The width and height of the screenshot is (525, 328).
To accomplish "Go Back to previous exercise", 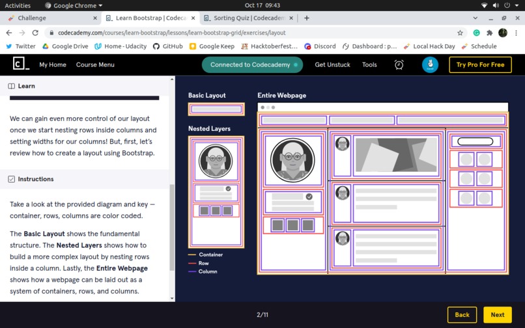I will click(x=462, y=314).
